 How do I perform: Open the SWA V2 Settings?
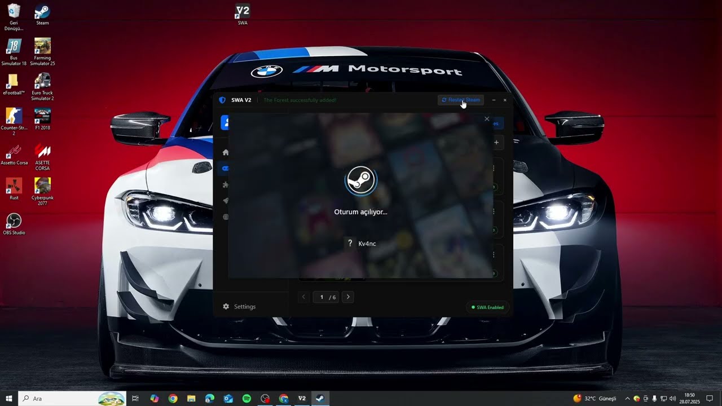coord(239,307)
